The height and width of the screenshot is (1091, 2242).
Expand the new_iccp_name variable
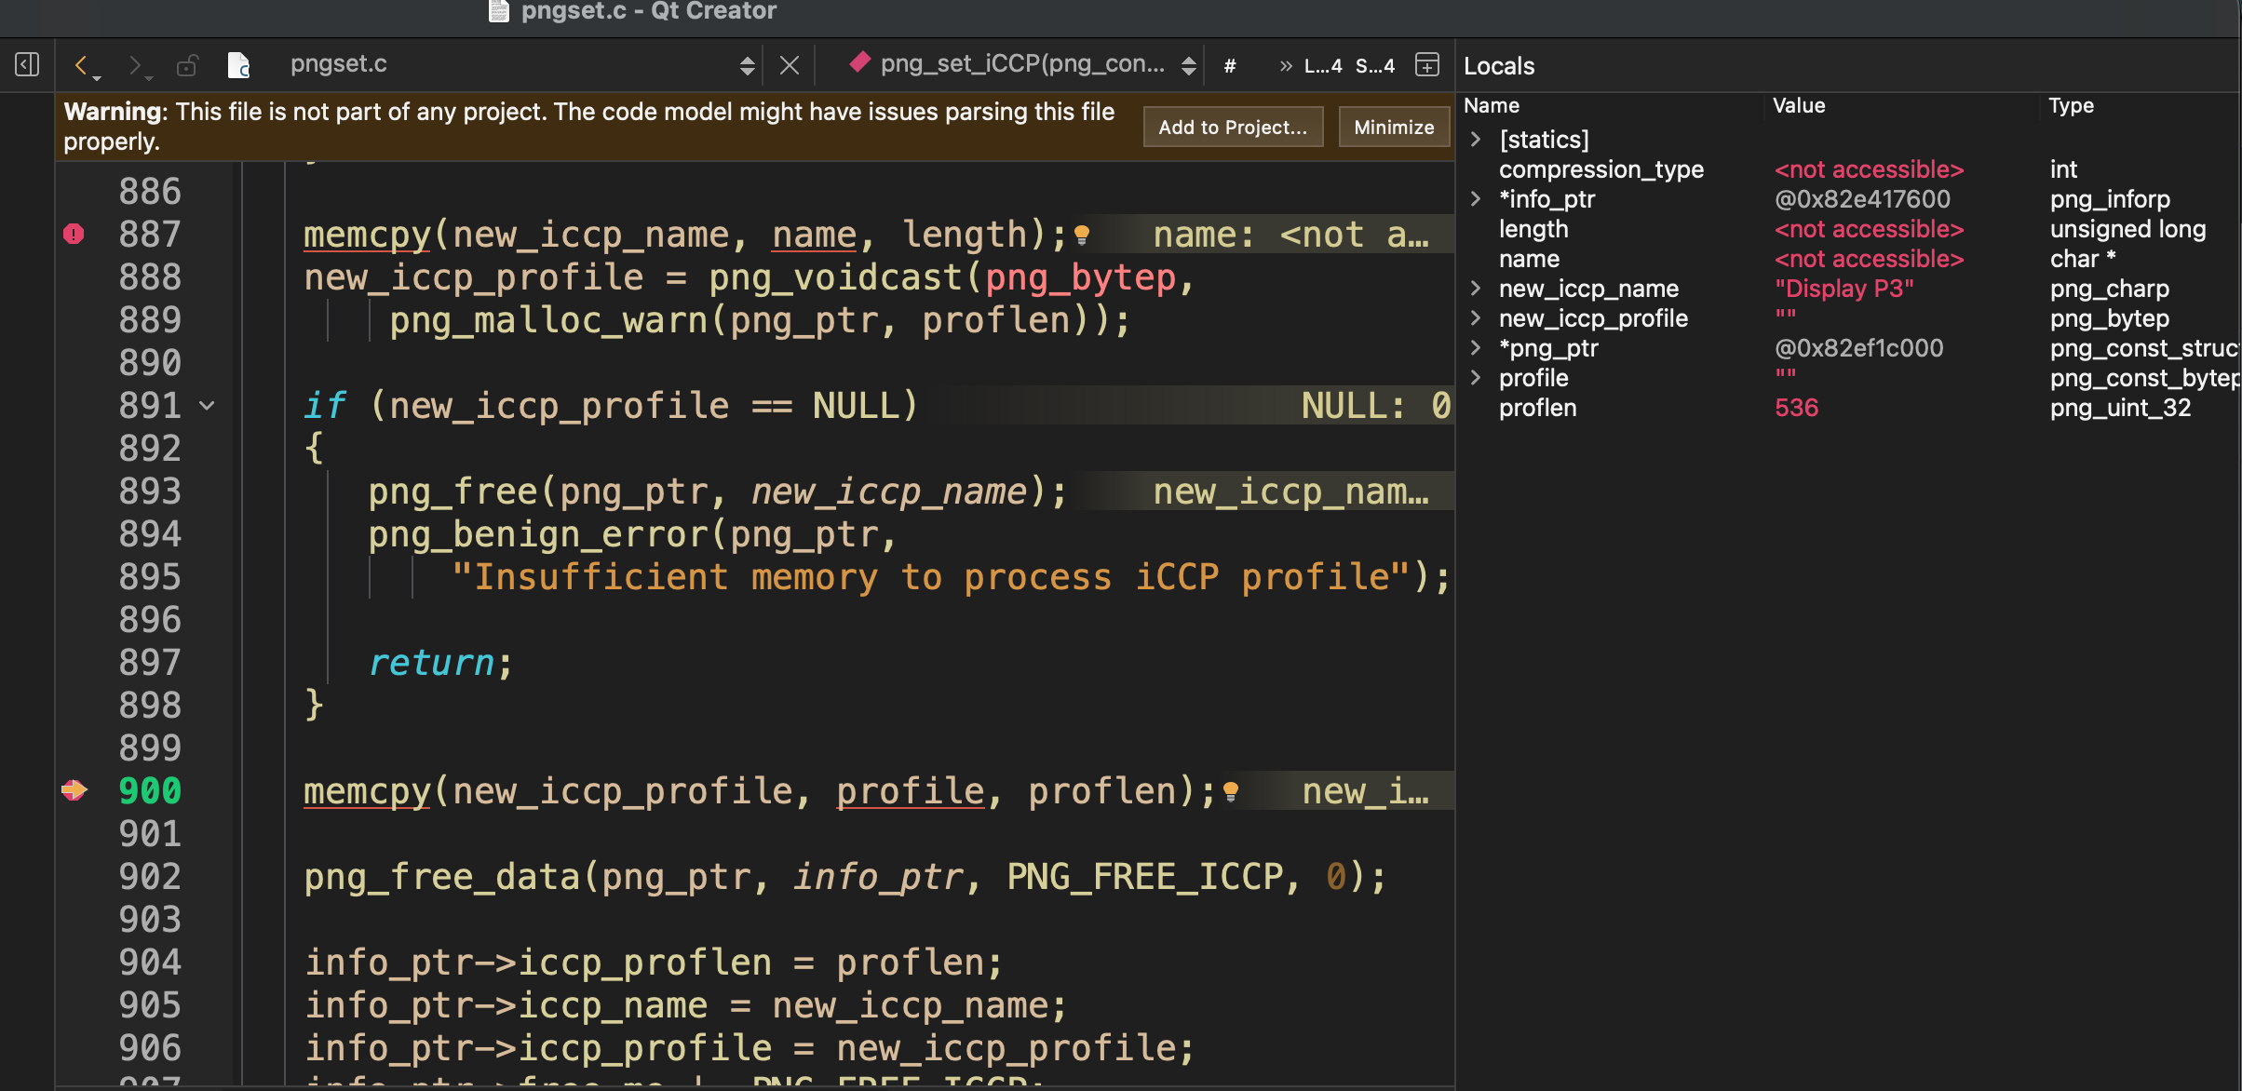point(1476,289)
